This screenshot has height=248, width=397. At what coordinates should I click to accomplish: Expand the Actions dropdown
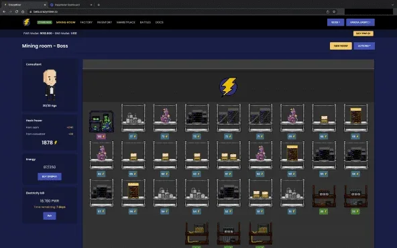click(x=364, y=46)
